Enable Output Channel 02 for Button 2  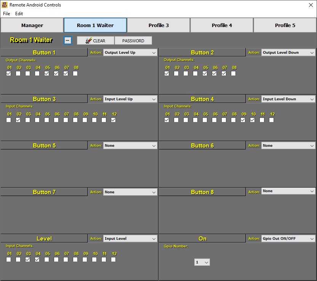point(176,73)
